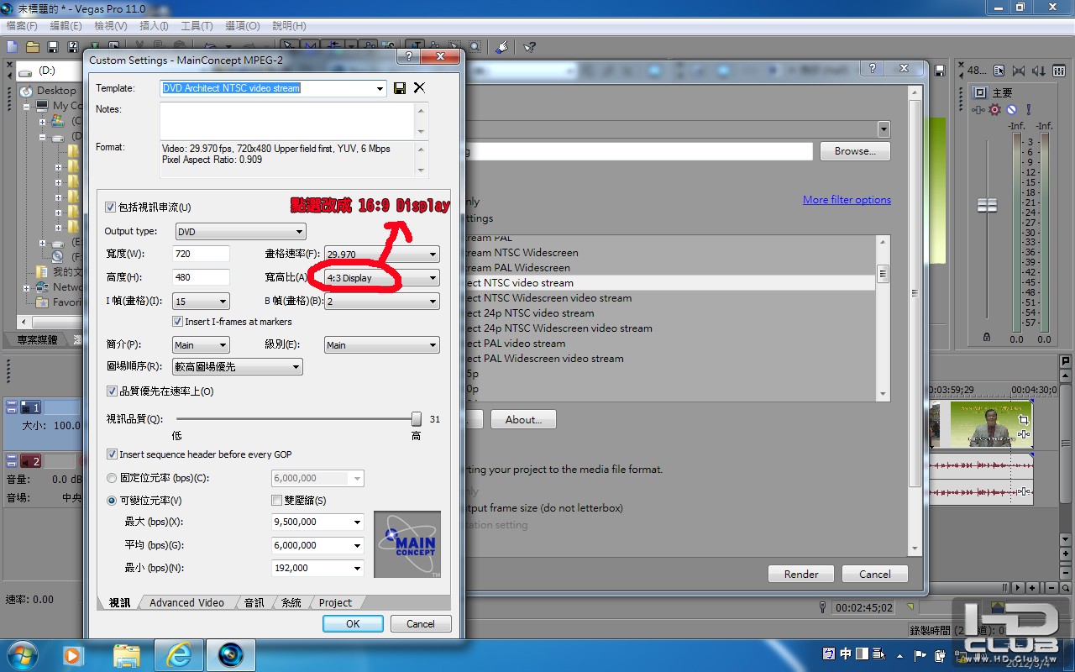Open the 簡介 profile dropdown
Viewport: 1075px width, 672px height.
201,345
